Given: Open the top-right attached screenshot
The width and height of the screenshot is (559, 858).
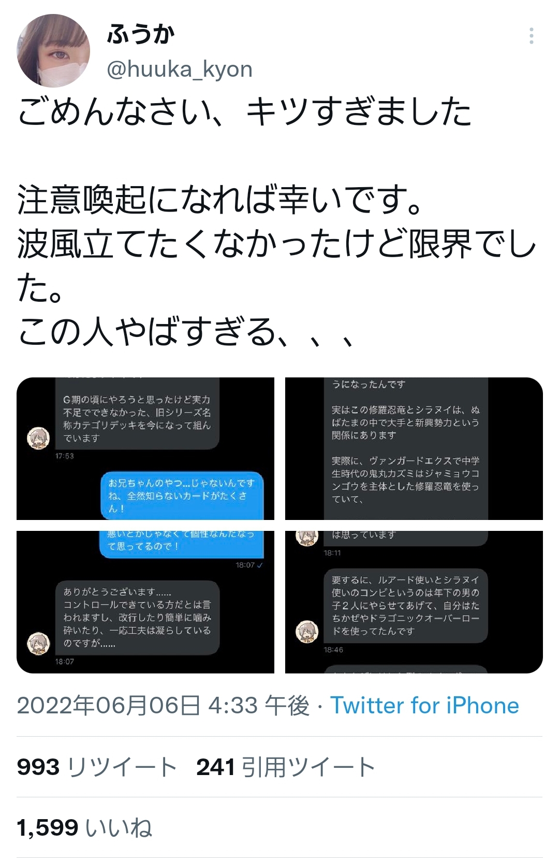Looking at the screenshot, I should (414, 448).
